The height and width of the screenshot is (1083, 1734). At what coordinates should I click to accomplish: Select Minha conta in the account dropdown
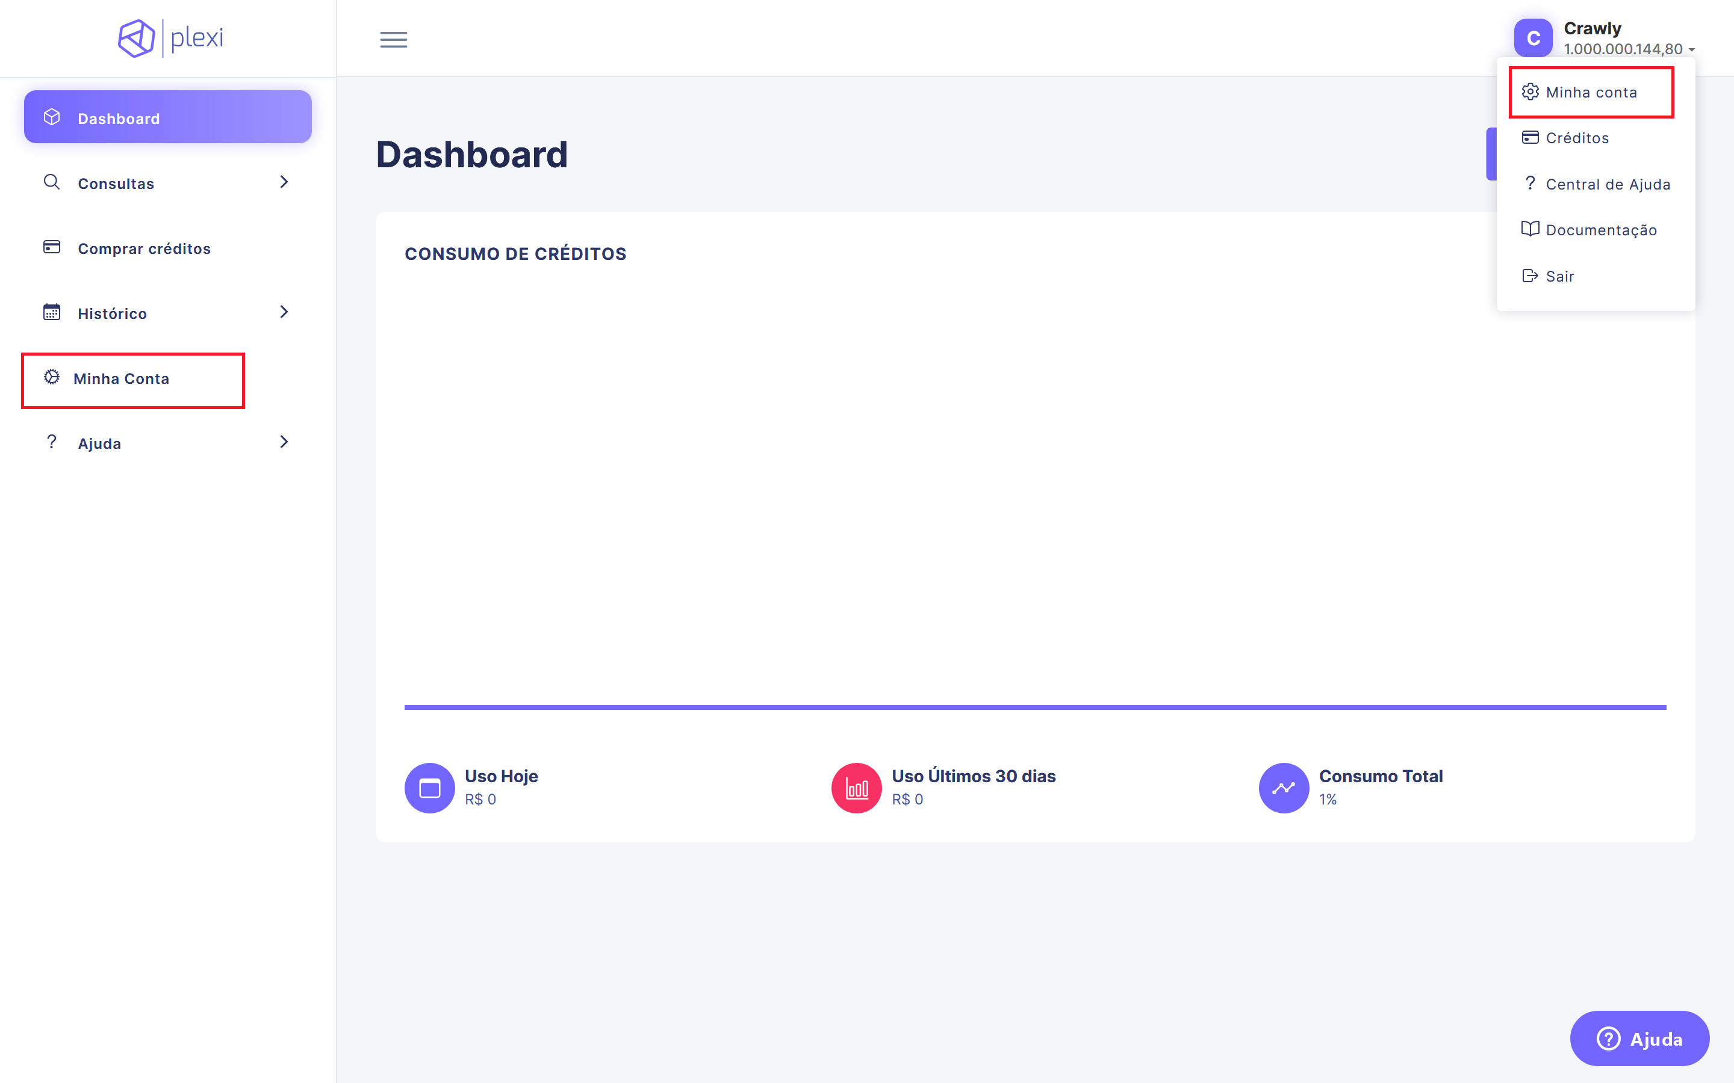click(x=1591, y=93)
